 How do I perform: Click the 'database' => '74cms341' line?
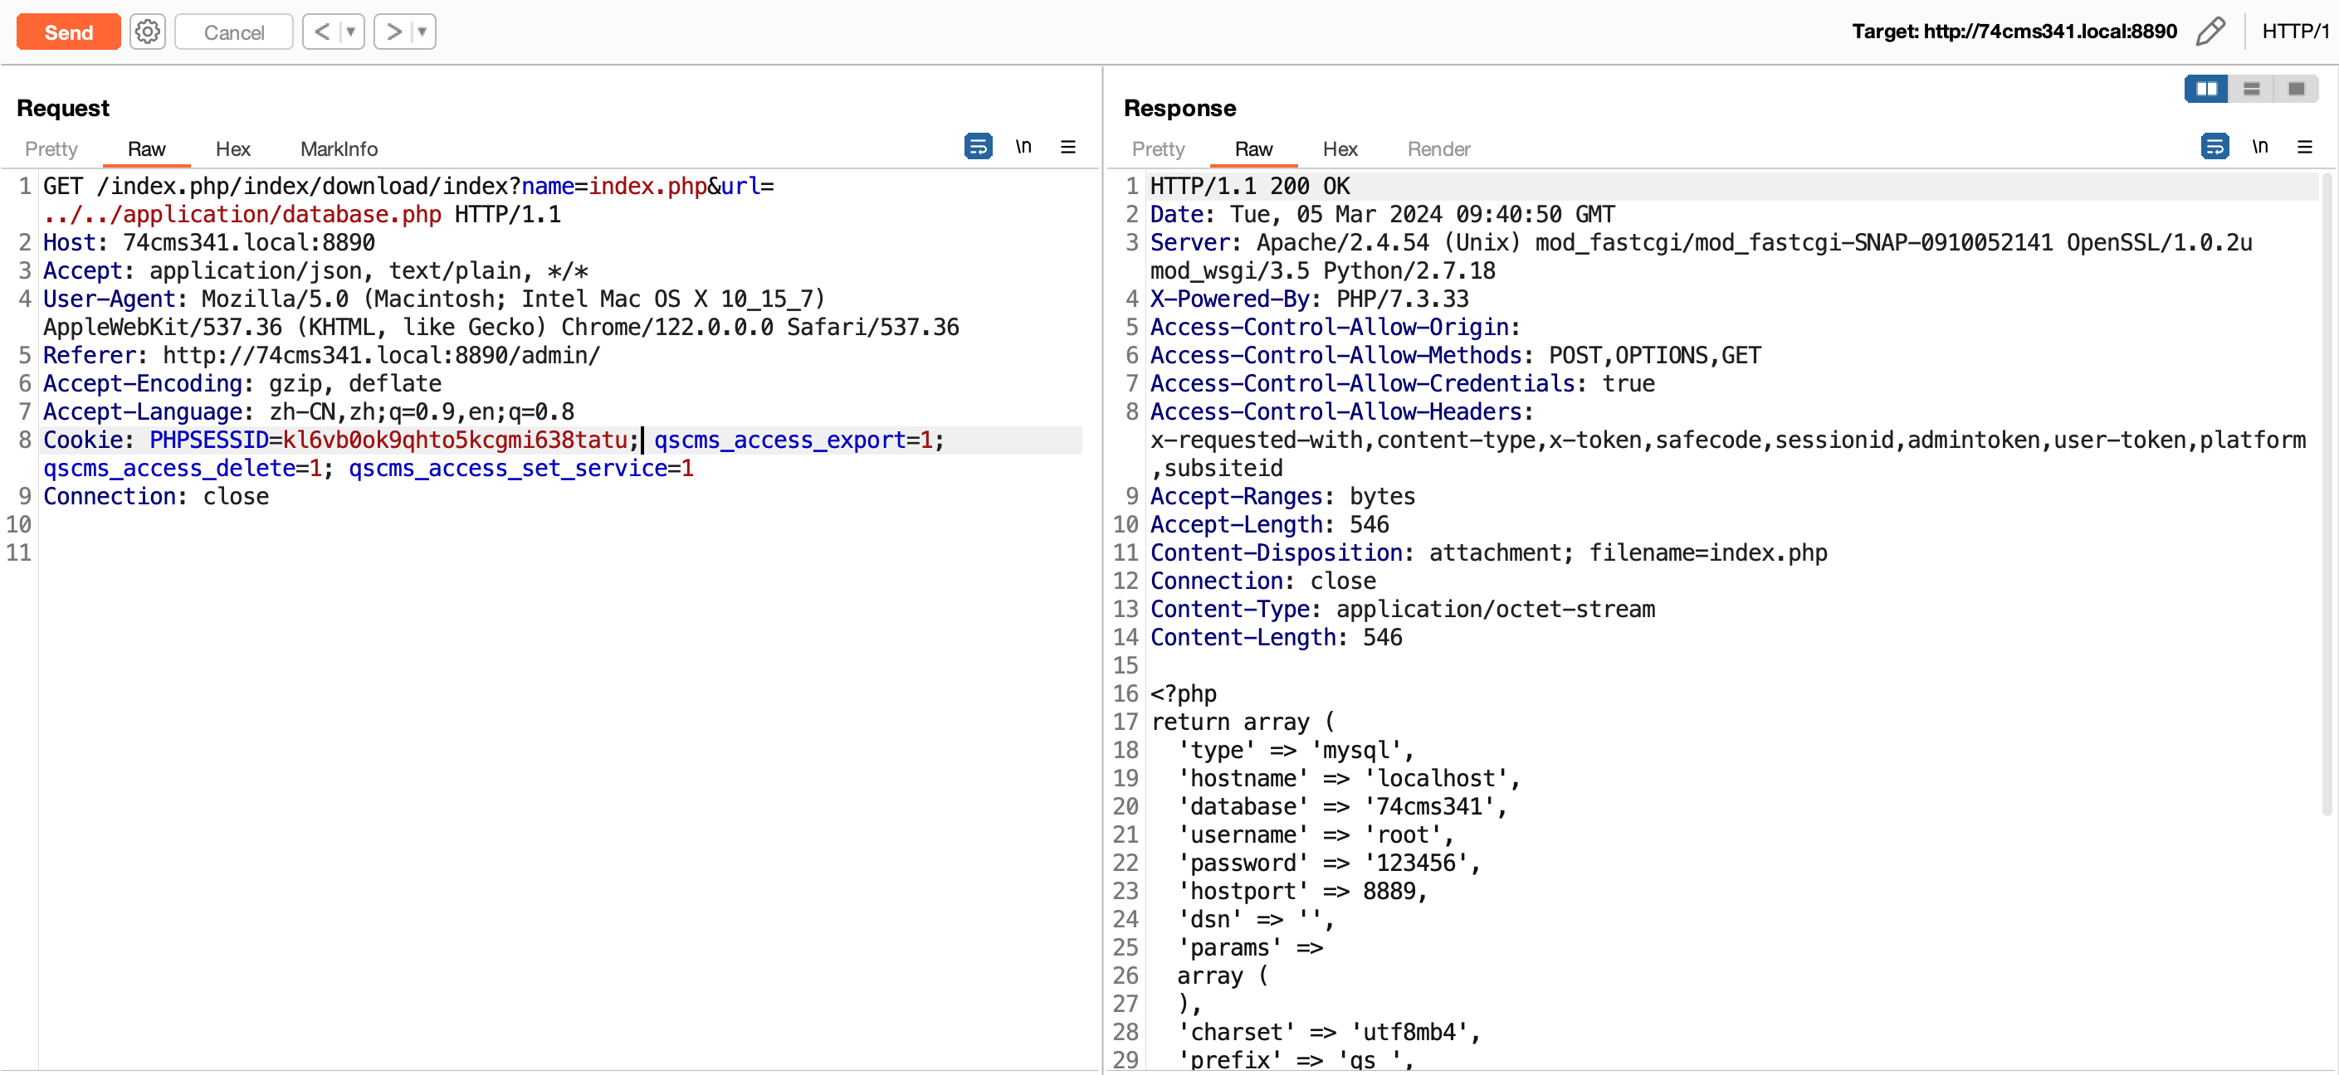pos(1342,806)
